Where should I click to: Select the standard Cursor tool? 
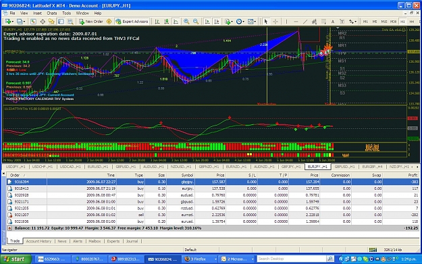[266, 22]
